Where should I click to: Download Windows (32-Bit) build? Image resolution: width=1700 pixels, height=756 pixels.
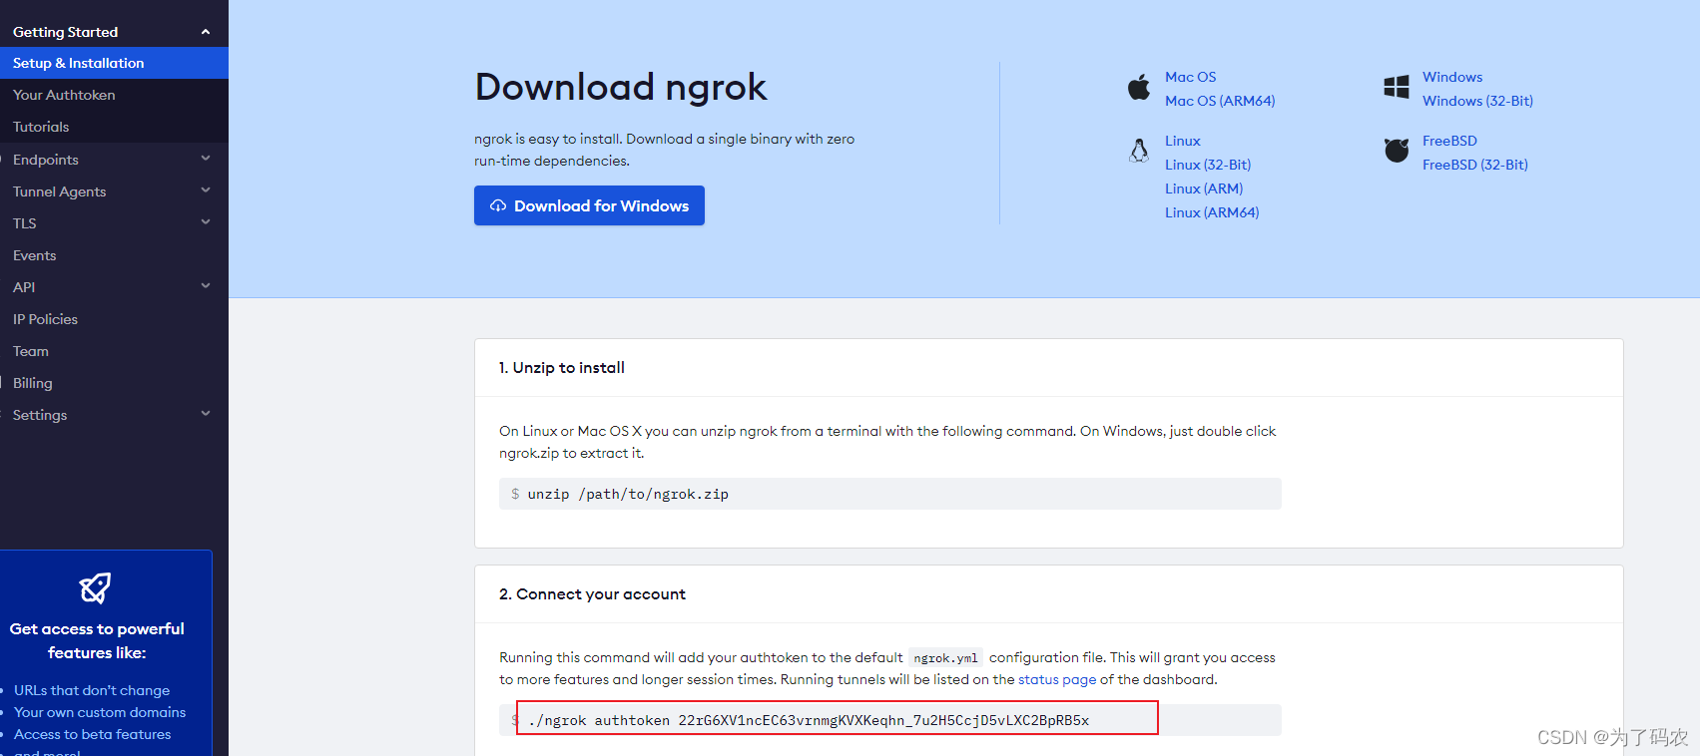click(x=1477, y=101)
